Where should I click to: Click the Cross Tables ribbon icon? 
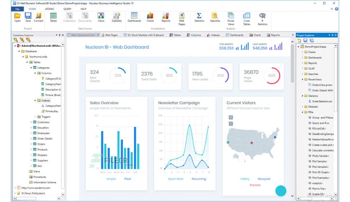click(247, 19)
